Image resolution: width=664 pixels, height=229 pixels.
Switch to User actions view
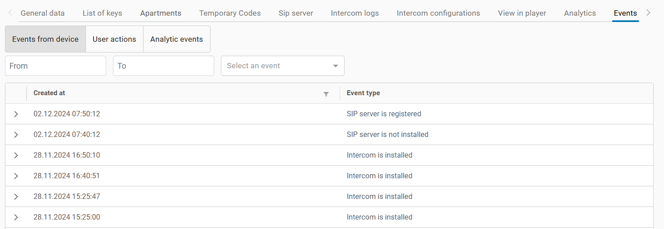click(x=114, y=39)
